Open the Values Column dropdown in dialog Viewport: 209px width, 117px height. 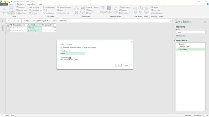[x=72, y=53]
